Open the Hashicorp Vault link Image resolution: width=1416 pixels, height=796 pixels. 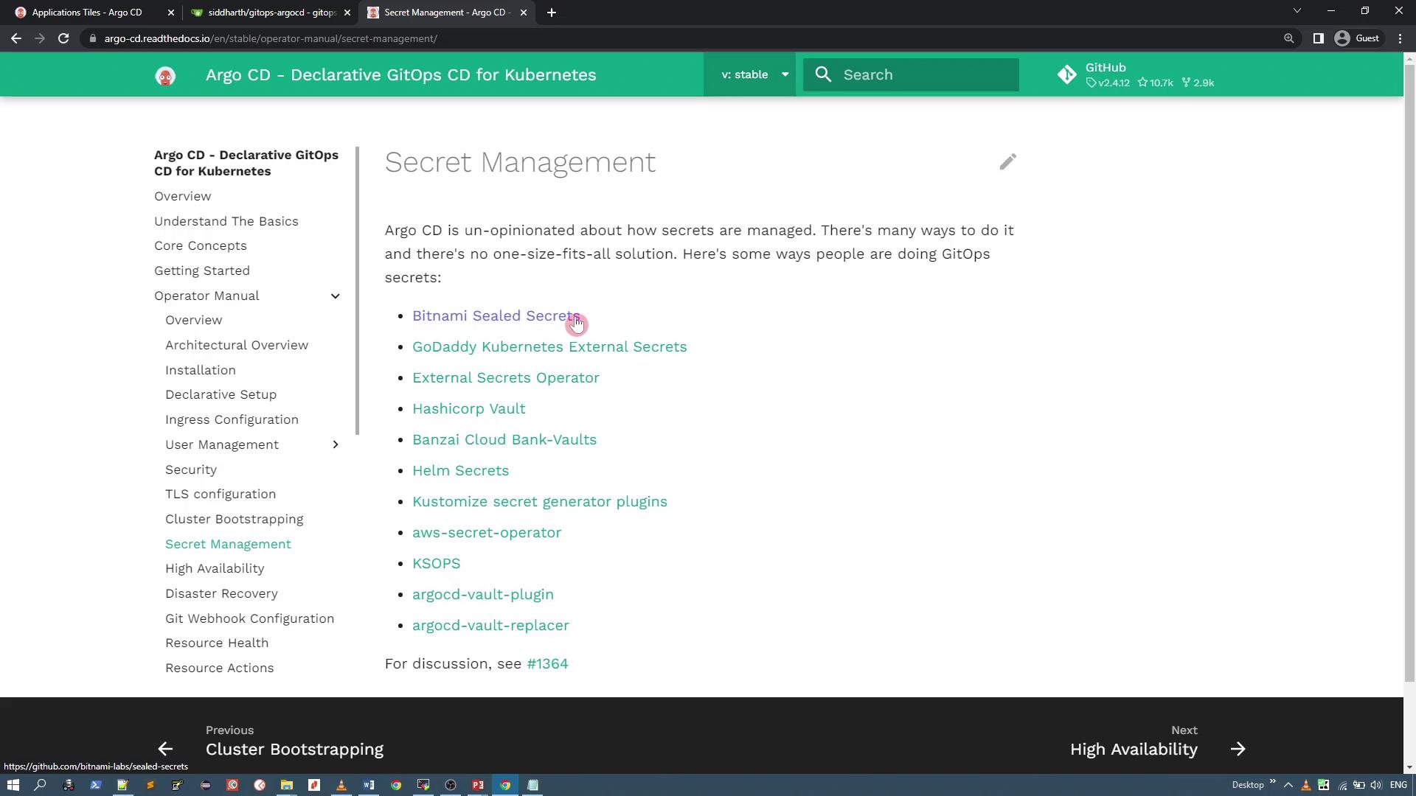point(468,408)
